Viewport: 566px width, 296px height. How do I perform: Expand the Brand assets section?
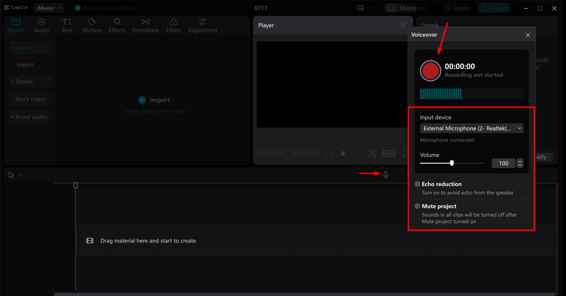[x=31, y=117]
